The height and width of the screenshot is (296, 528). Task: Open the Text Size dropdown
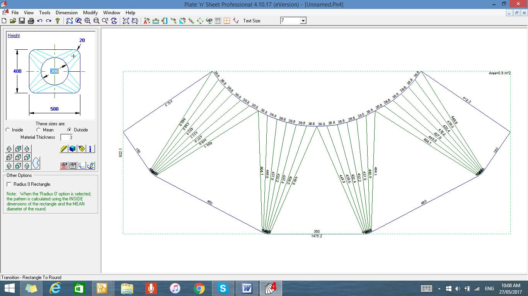point(303,21)
